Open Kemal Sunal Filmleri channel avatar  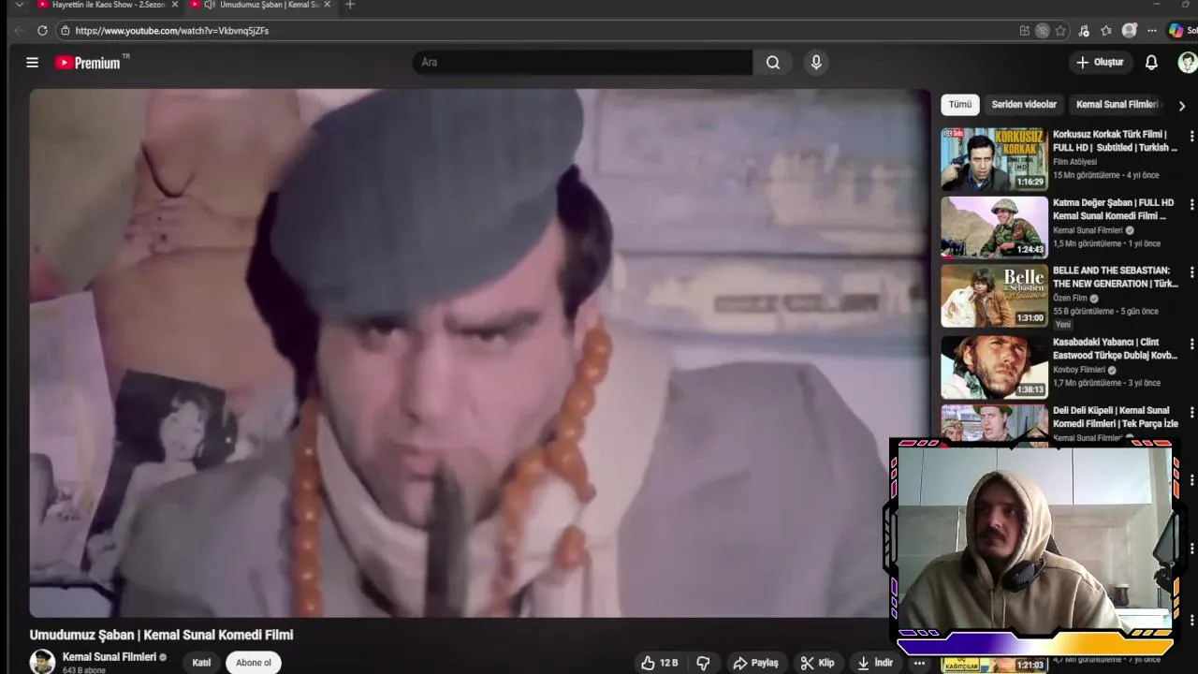pyautogui.click(x=42, y=662)
